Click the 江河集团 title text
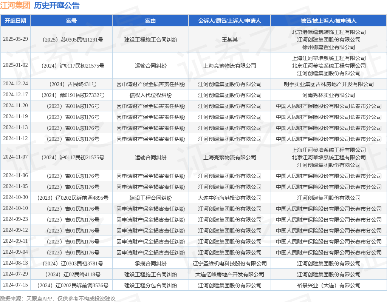Viewport: 387px width, 302px height. pos(15,5)
